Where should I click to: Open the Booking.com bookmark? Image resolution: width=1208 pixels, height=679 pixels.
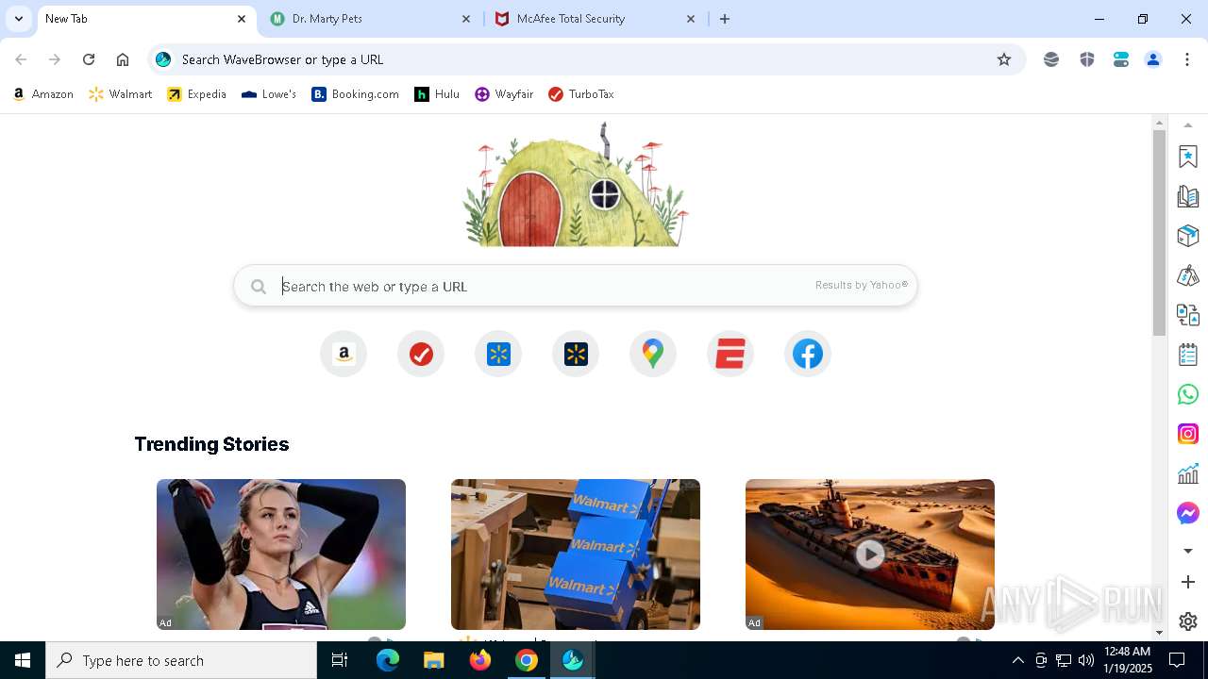click(356, 94)
